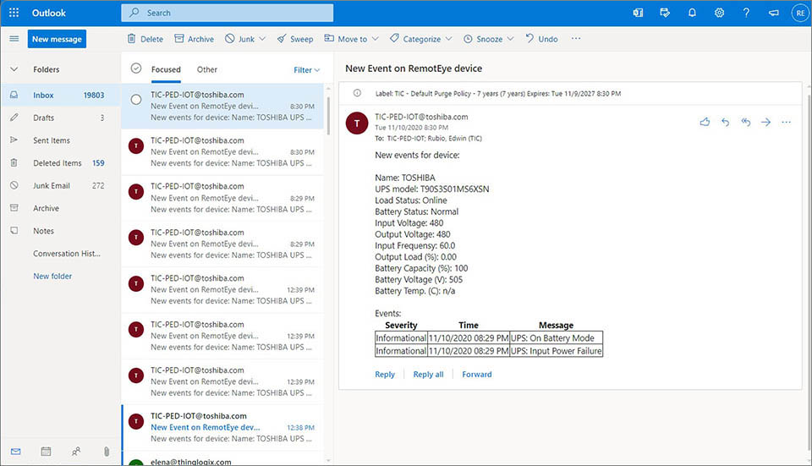Click the New message button
The width and height of the screenshot is (812, 466).
tap(57, 39)
